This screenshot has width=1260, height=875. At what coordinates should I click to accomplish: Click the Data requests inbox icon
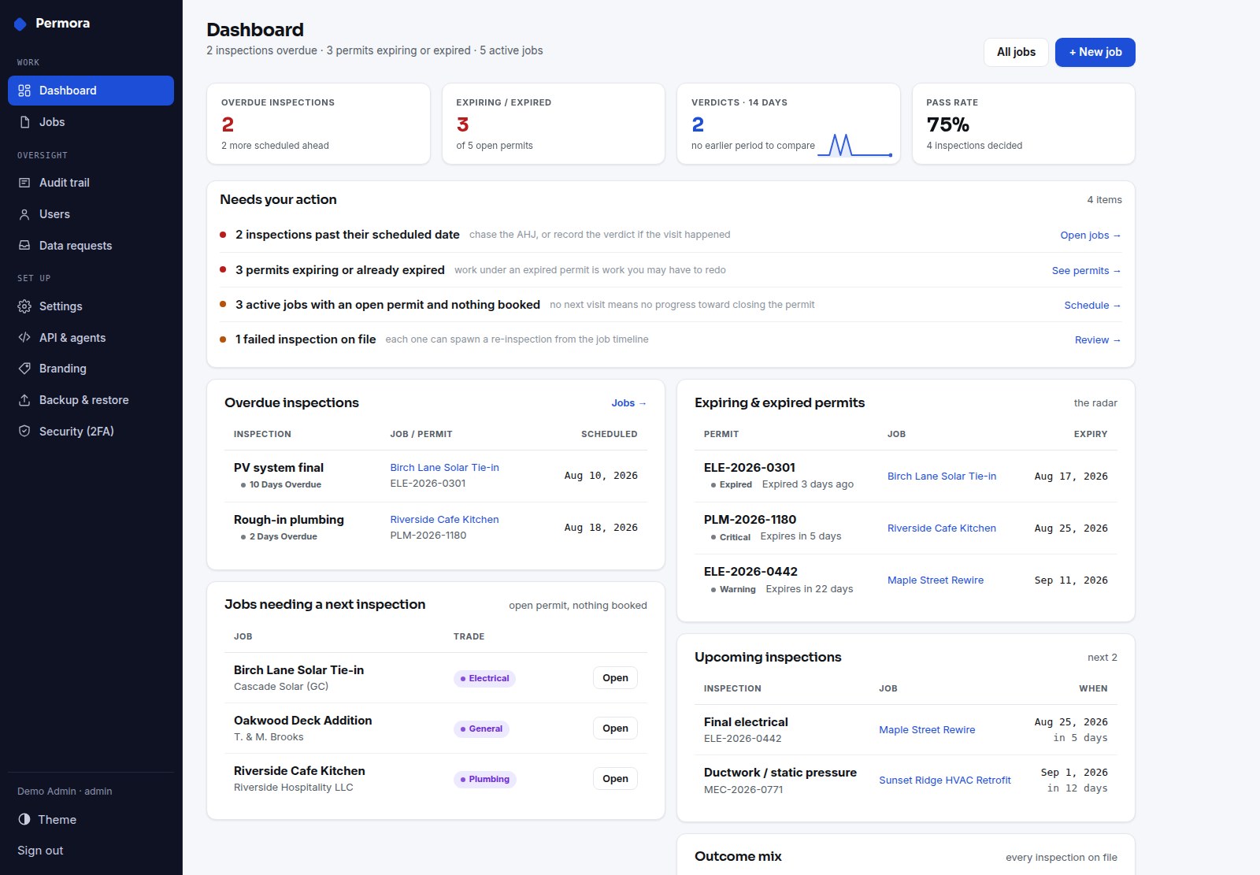pos(24,246)
